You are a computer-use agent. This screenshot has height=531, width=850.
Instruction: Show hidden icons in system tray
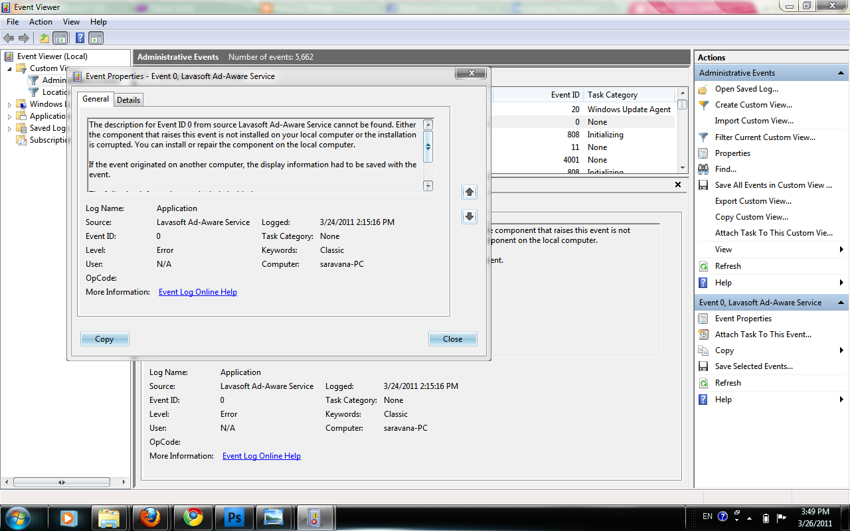[x=750, y=518]
